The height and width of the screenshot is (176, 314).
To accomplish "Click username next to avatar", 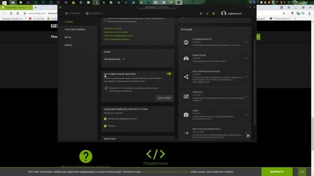I will tap(235, 14).
